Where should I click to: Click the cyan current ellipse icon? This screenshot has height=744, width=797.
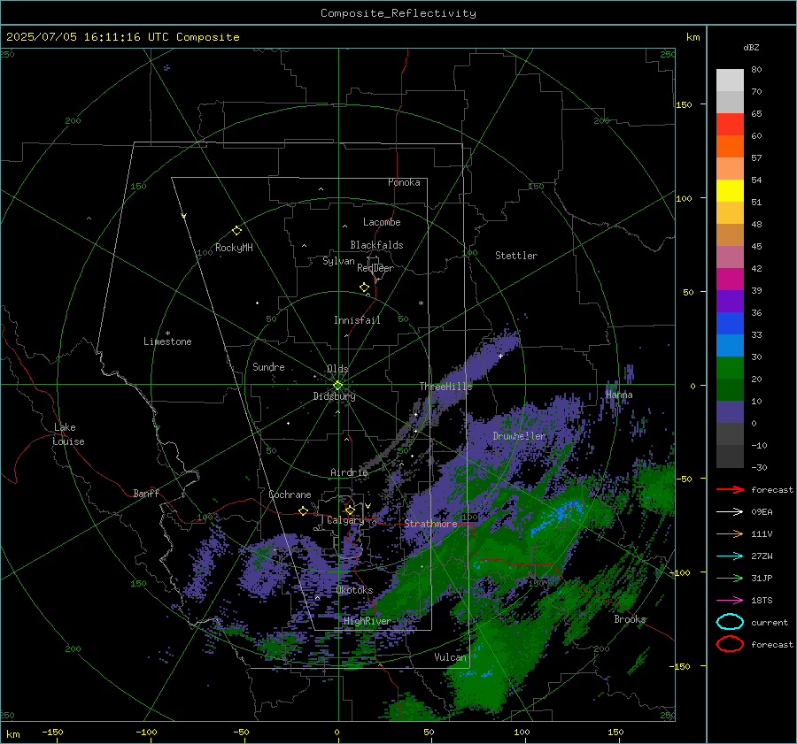[730, 622]
